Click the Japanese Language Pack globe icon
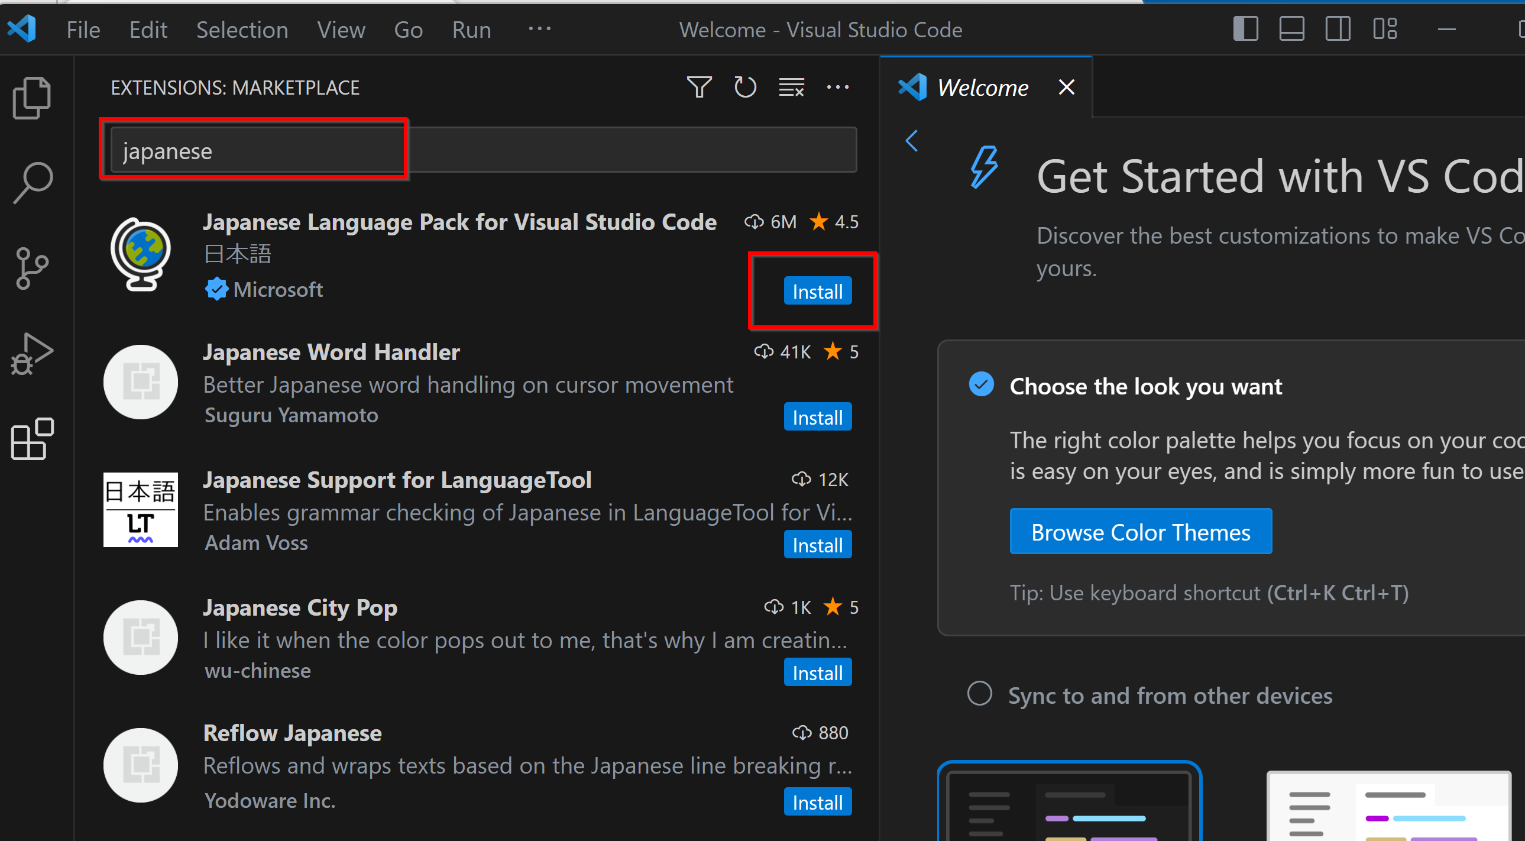1525x841 pixels. [x=140, y=255]
